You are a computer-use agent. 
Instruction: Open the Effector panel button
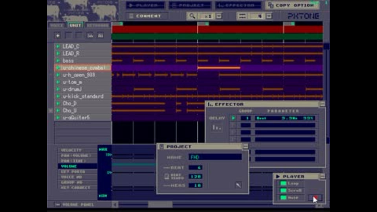pos(238,5)
